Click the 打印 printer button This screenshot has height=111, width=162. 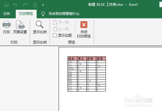(7, 27)
